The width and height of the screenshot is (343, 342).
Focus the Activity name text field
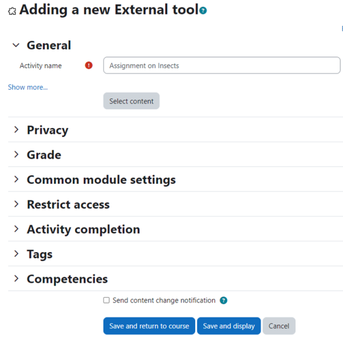222,65
